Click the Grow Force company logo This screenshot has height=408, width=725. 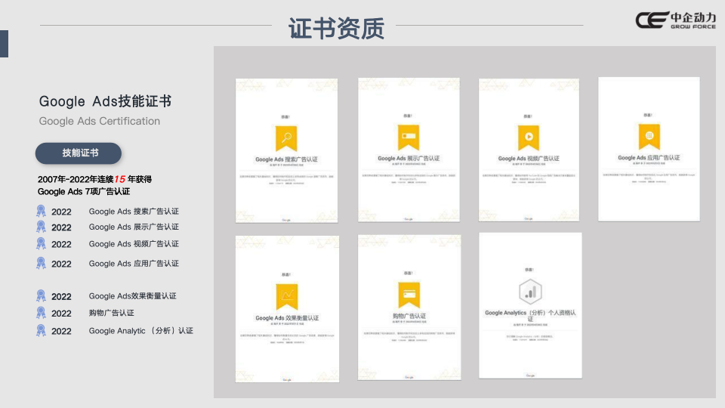coord(675,20)
